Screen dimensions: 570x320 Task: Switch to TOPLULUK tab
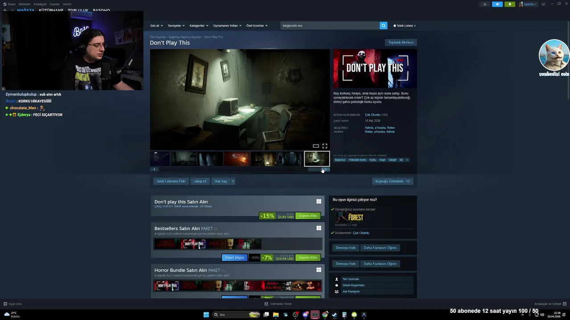(78, 11)
